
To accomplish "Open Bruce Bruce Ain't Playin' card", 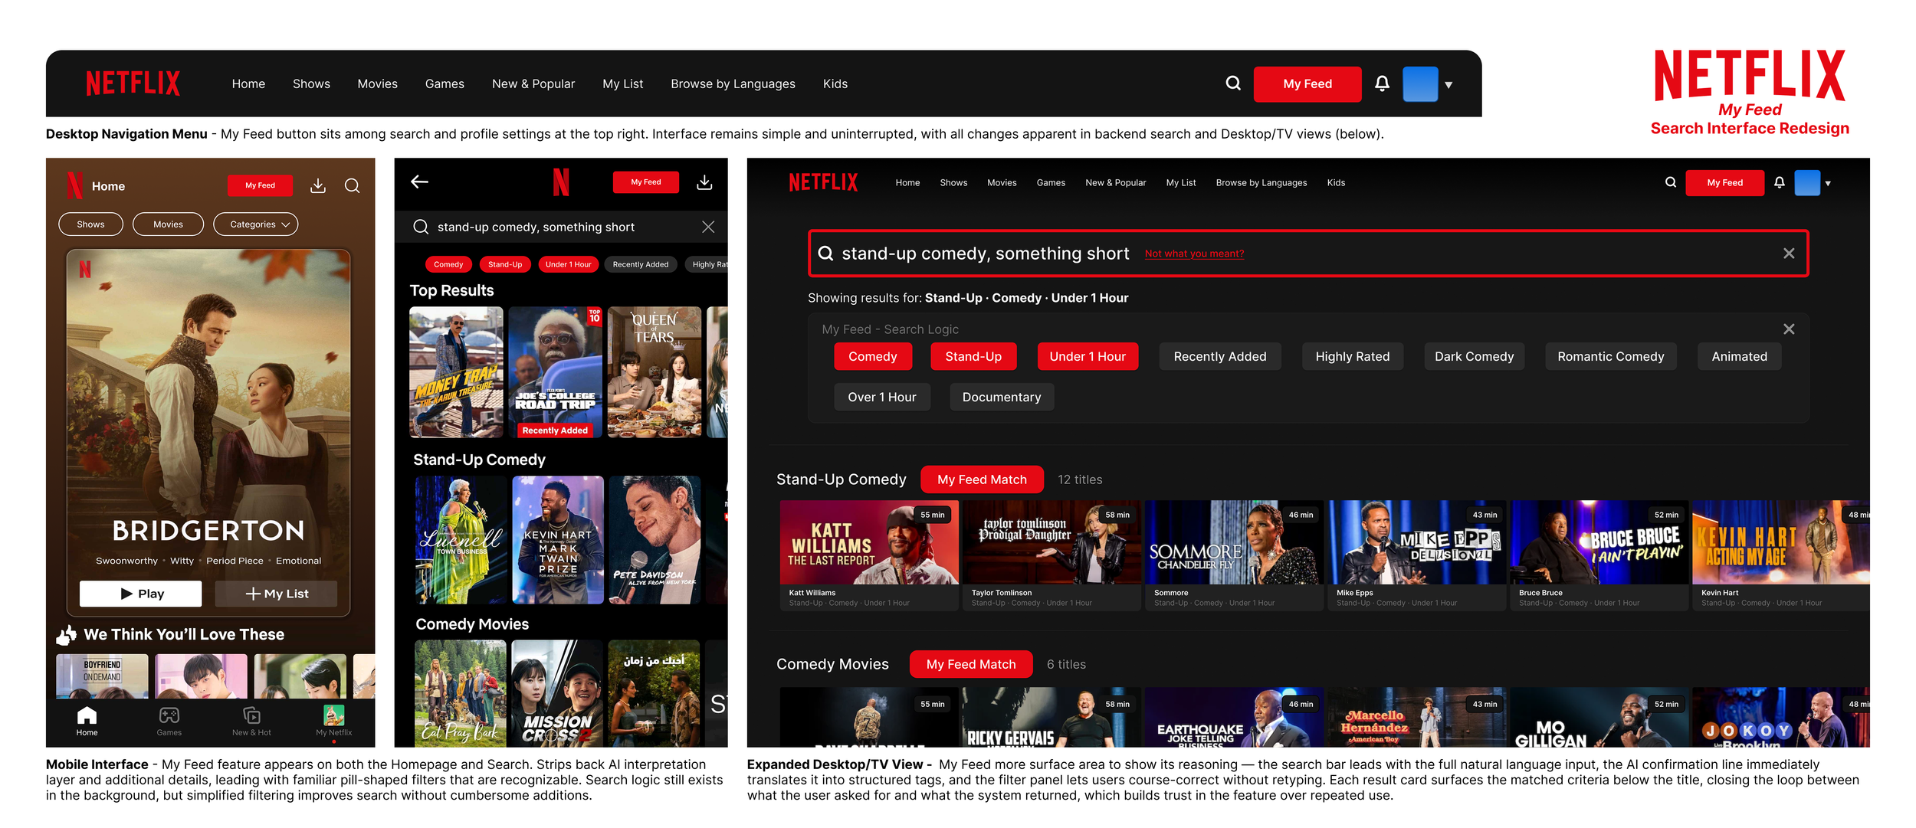I will click(1599, 555).
